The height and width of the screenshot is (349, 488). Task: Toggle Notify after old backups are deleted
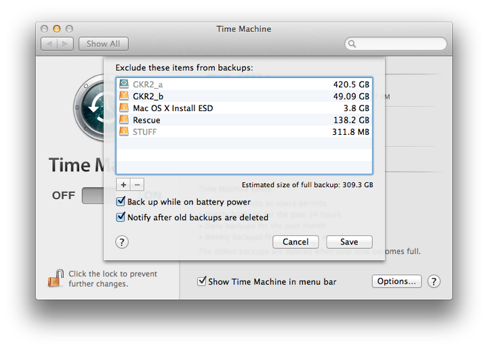[121, 217]
